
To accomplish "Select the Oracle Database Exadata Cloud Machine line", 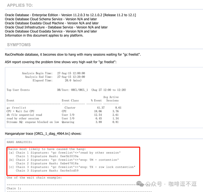I will (x=52, y=23).
